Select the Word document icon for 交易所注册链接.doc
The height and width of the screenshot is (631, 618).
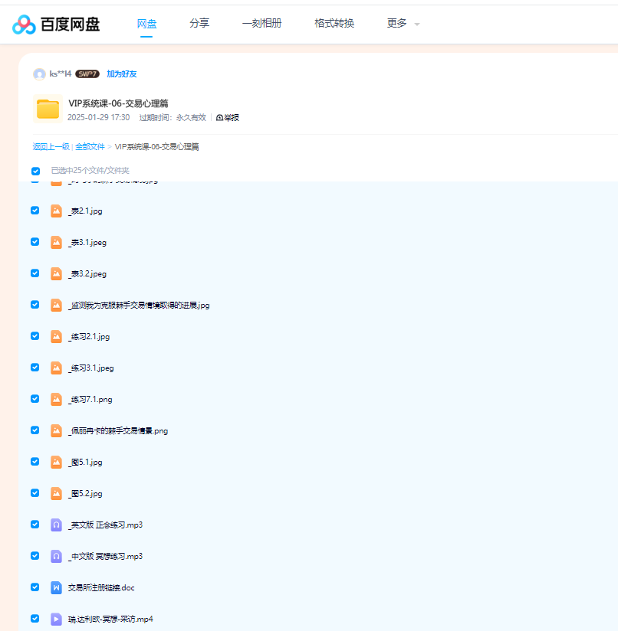click(56, 587)
